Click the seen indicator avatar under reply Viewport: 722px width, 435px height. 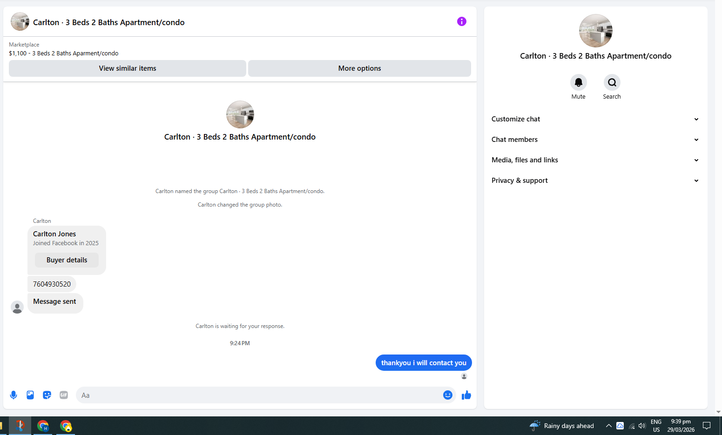pyautogui.click(x=464, y=376)
